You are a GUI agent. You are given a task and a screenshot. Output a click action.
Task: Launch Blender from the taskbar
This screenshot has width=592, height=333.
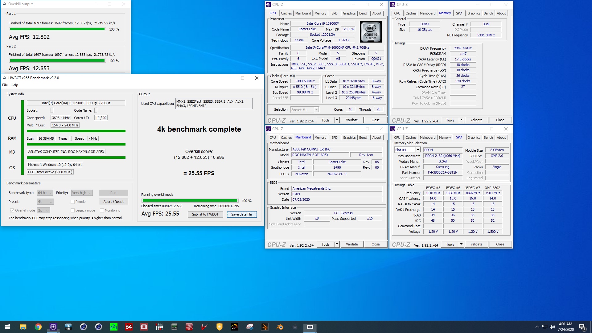pos(280,327)
